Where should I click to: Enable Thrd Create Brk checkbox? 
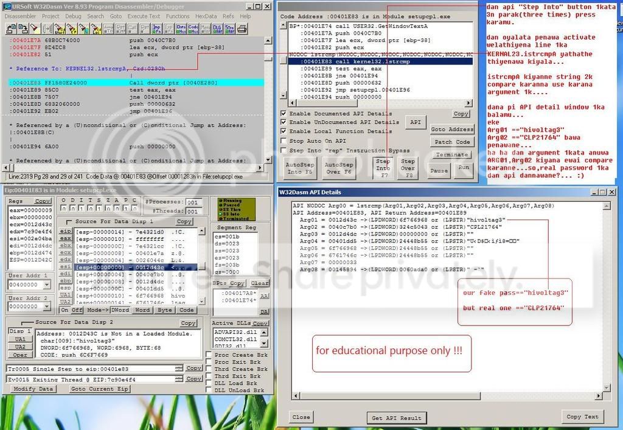[x=209, y=369]
